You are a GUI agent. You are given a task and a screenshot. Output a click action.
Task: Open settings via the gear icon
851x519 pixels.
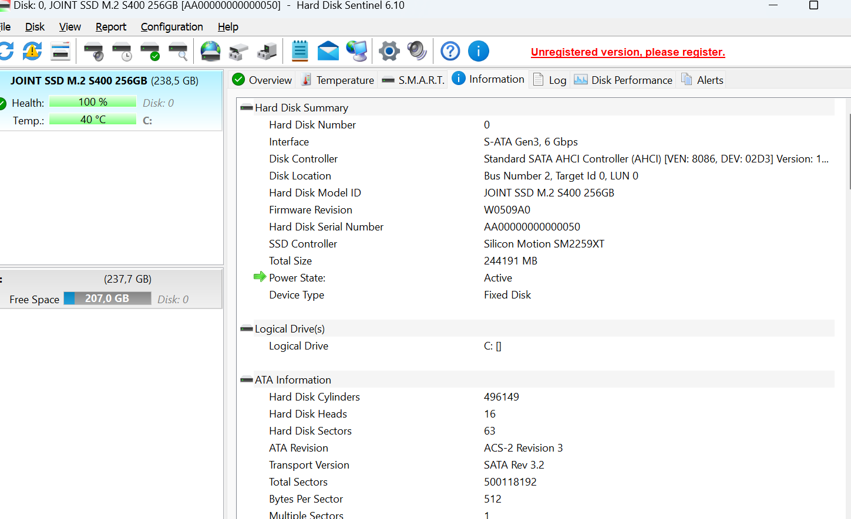pyautogui.click(x=389, y=52)
